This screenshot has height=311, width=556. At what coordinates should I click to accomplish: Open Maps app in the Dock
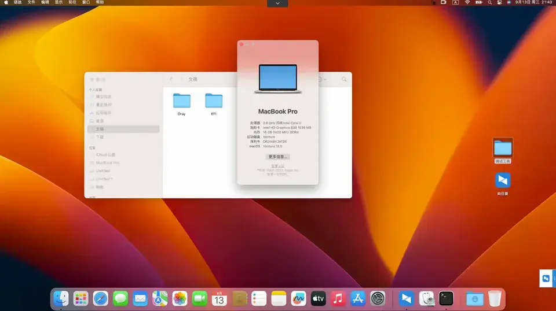pos(160,299)
